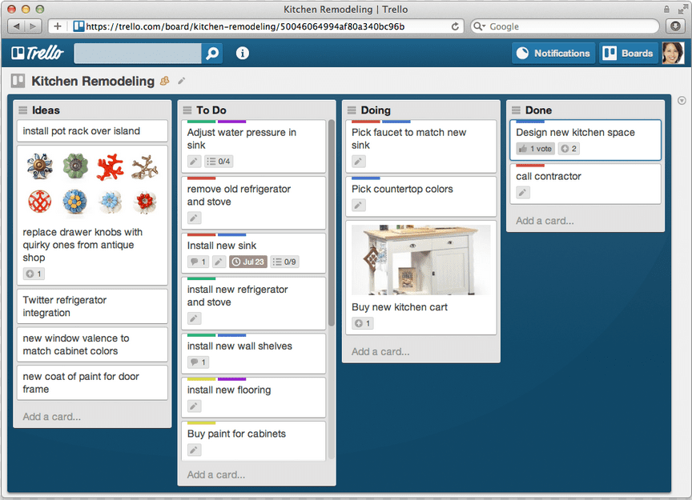The height and width of the screenshot is (500, 692).
Task: Open the install pot rack over island card
Action: [92, 131]
